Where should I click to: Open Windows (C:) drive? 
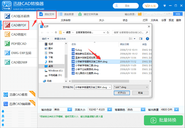click(x=53, y=71)
